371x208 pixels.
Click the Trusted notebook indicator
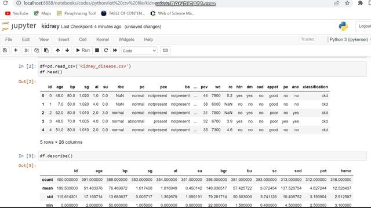pyautogui.click(x=308, y=39)
